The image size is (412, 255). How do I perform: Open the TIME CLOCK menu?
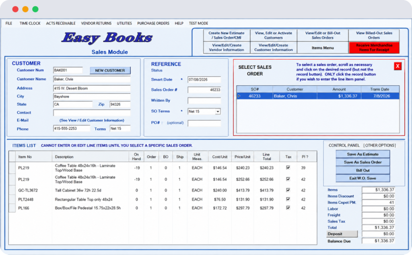[x=30, y=23]
